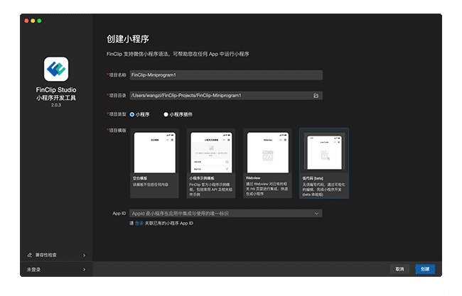462x296 pixels.
Task: Choose the Webview template card
Action: pyautogui.click(x=267, y=163)
